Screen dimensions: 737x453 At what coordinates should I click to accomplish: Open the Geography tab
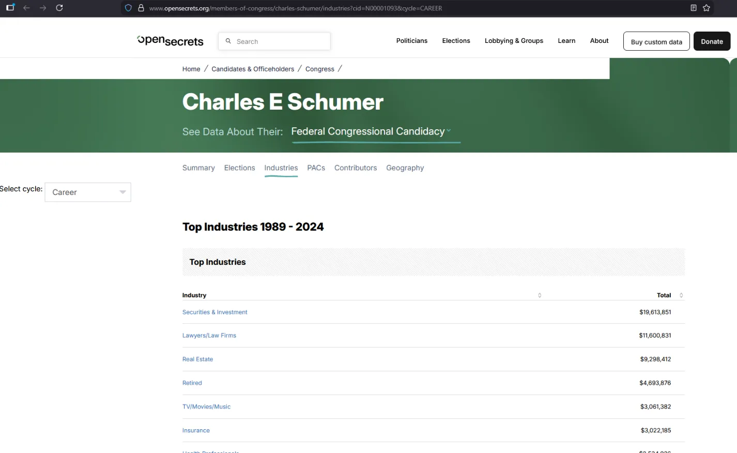pos(405,168)
